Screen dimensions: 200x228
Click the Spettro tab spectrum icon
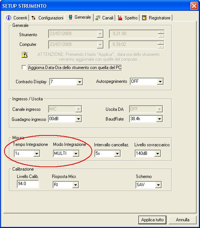click(x=120, y=18)
